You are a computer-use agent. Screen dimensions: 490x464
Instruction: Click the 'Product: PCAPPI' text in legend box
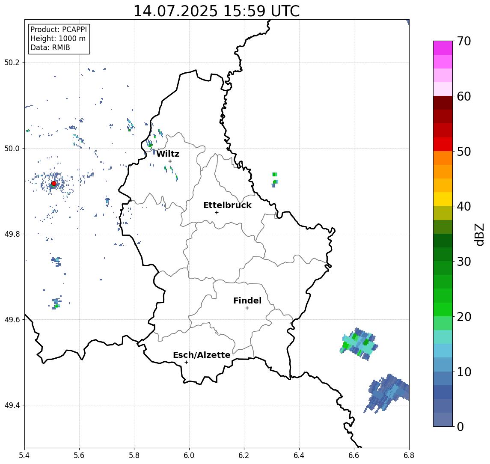click(x=59, y=30)
